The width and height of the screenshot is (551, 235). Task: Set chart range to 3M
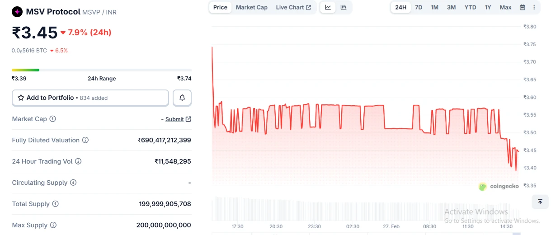click(452, 7)
